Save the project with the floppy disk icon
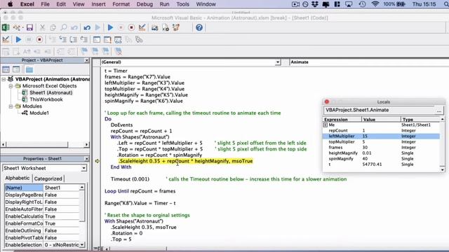Viewport: 449px width, 252px height. [x=29, y=28]
